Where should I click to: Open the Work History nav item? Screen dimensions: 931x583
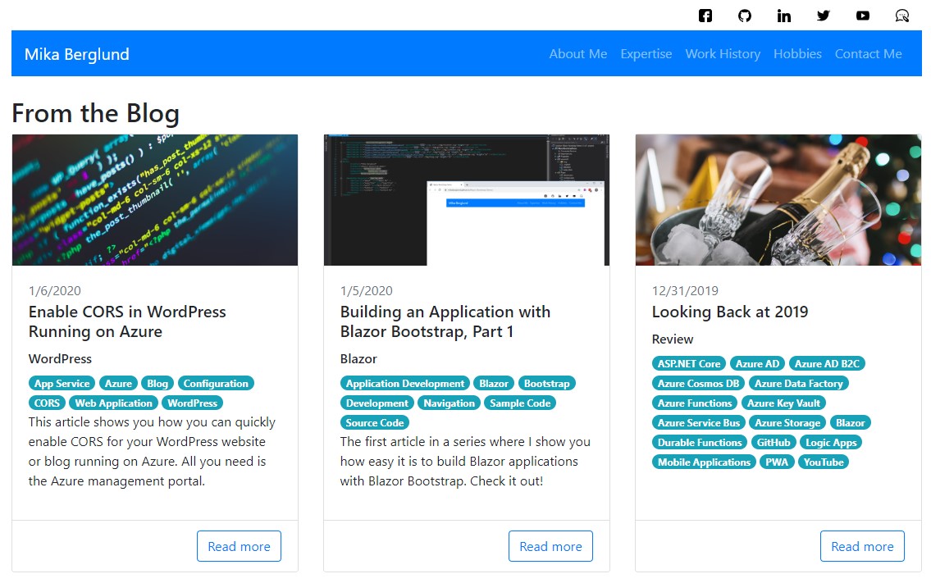[x=723, y=54]
